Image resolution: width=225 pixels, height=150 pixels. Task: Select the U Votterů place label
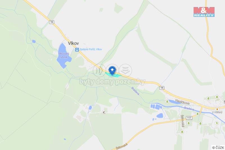coord(217,112)
